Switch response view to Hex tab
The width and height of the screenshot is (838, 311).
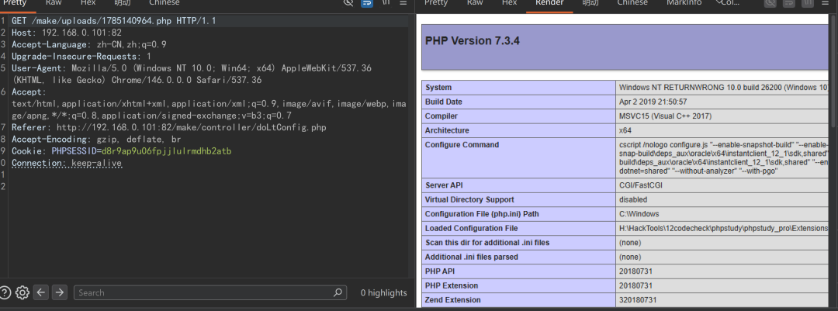click(x=509, y=3)
